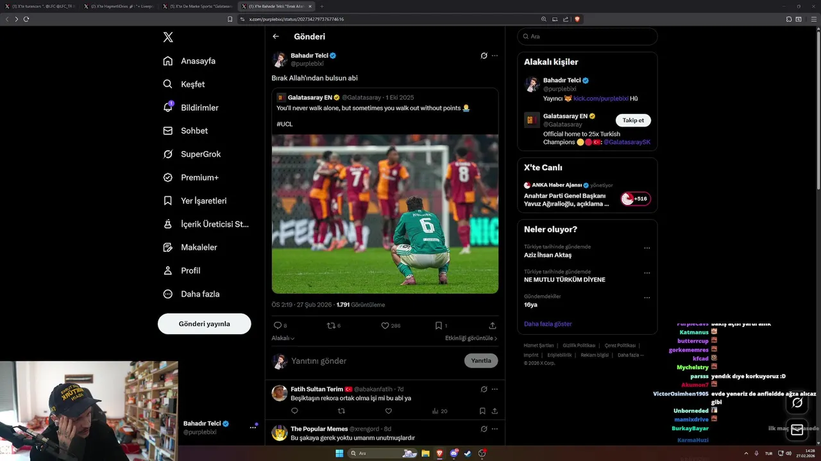Click Gizlilik Politikası footer link
Screen dimensions: 821x461
click(x=579, y=346)
